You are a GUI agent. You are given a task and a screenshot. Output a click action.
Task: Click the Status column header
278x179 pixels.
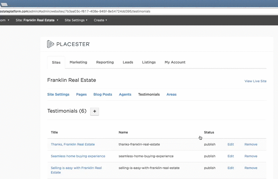pos(209,132)
